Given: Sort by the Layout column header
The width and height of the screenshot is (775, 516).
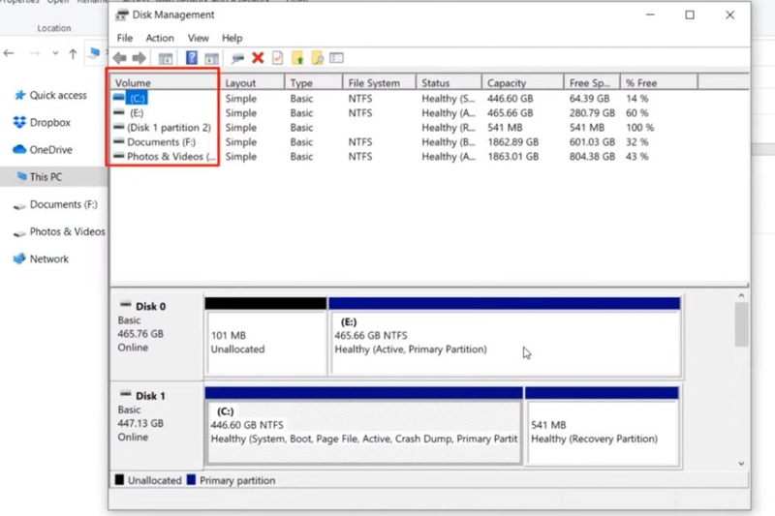Looking at the screenshot, I should (x=252, y=82).
